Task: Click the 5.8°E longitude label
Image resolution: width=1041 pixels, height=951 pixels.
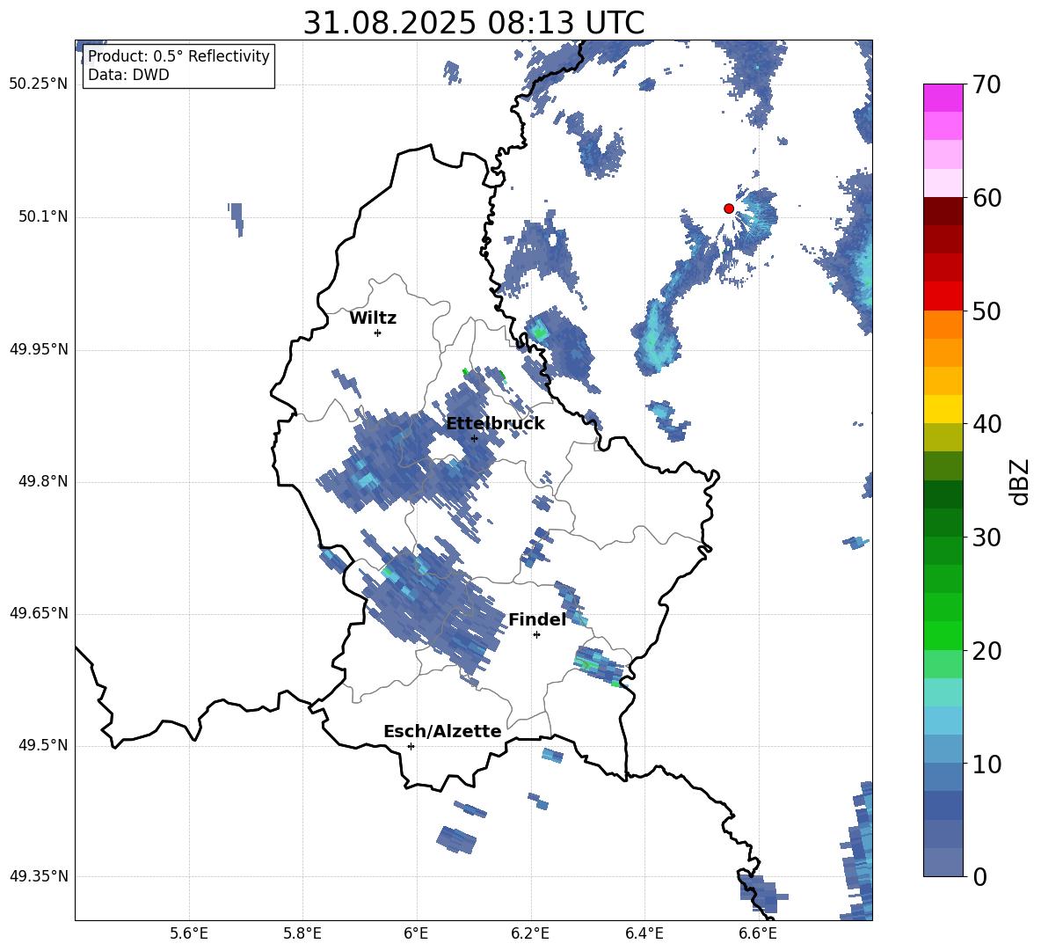Action: [302, 933]
